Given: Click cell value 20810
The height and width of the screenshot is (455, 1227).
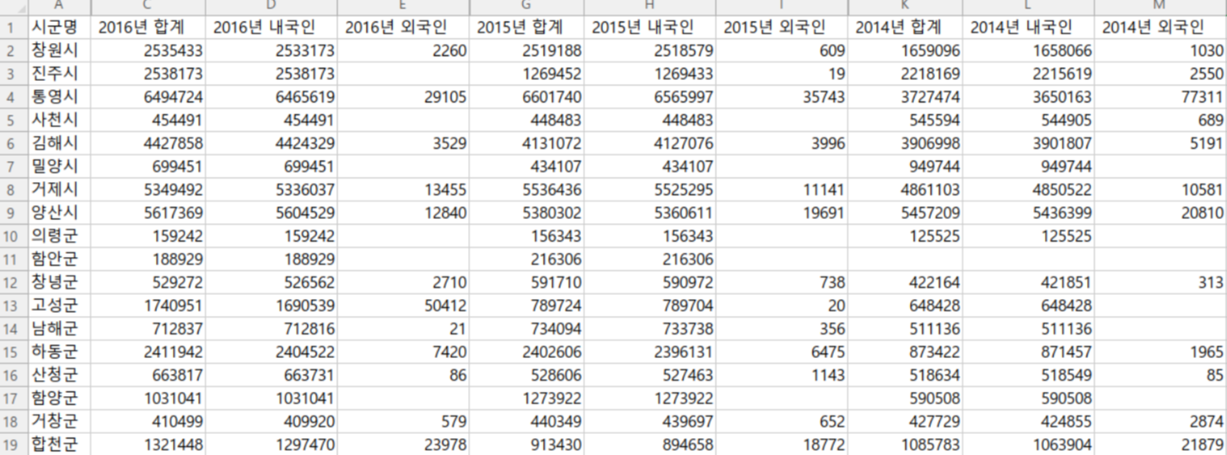Looking at the screenshot, I should click(1161, 212).
